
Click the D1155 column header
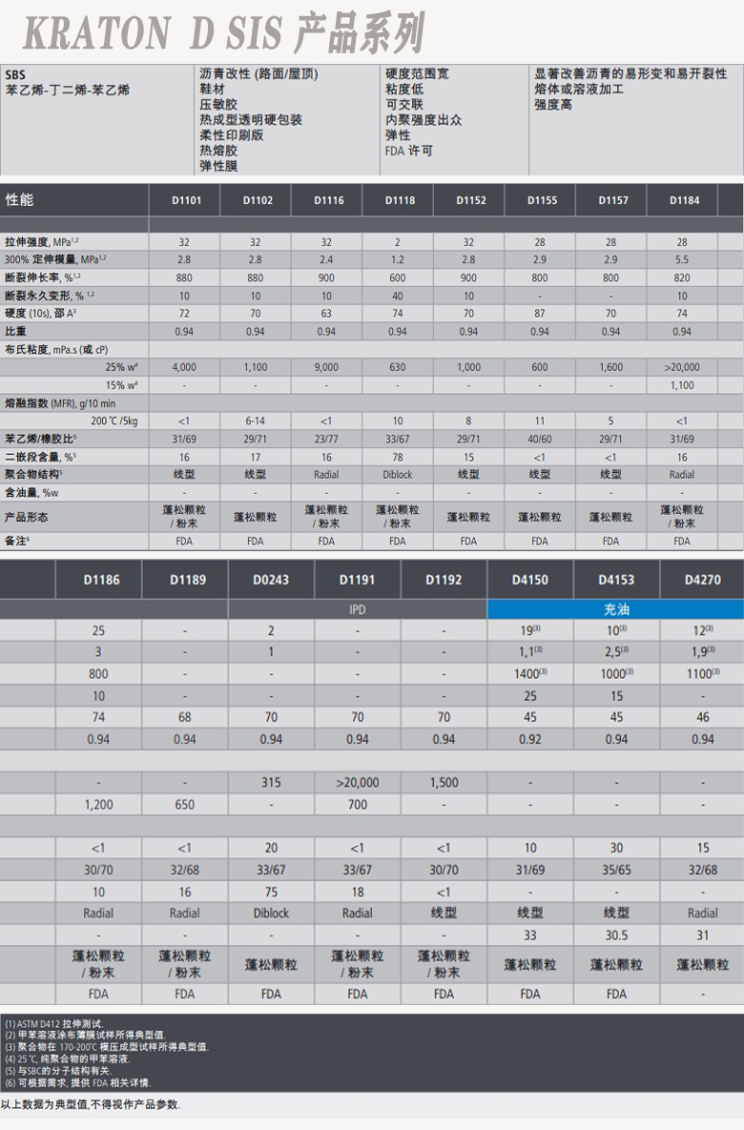[542, 200]
